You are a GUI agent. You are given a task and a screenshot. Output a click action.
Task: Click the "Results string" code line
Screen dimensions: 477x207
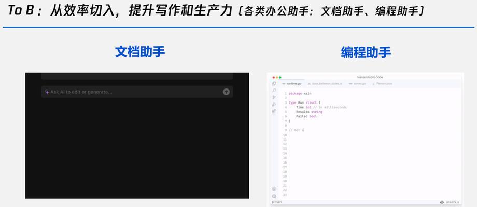pos(309,112)
